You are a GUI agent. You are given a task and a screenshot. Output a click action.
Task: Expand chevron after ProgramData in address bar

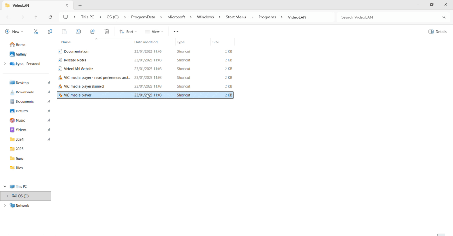click(x=161, y=17)
